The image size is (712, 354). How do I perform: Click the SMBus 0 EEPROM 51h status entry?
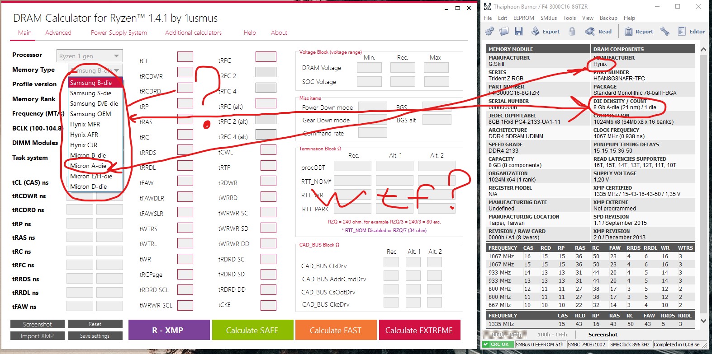coord(540,345)
